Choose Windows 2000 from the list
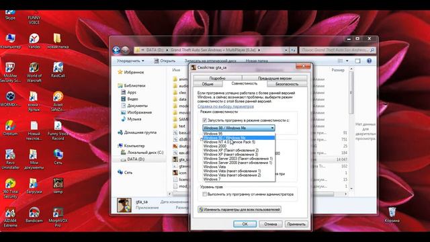This screenshot has height=242, width=430. [x=239, y=147]
